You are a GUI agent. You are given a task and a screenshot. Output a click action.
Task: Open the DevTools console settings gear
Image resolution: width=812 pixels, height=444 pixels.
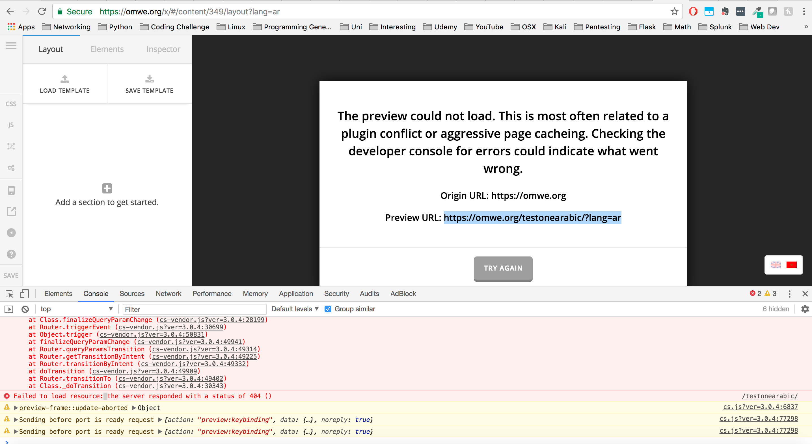pyautogui.click(x=805, y=309)
